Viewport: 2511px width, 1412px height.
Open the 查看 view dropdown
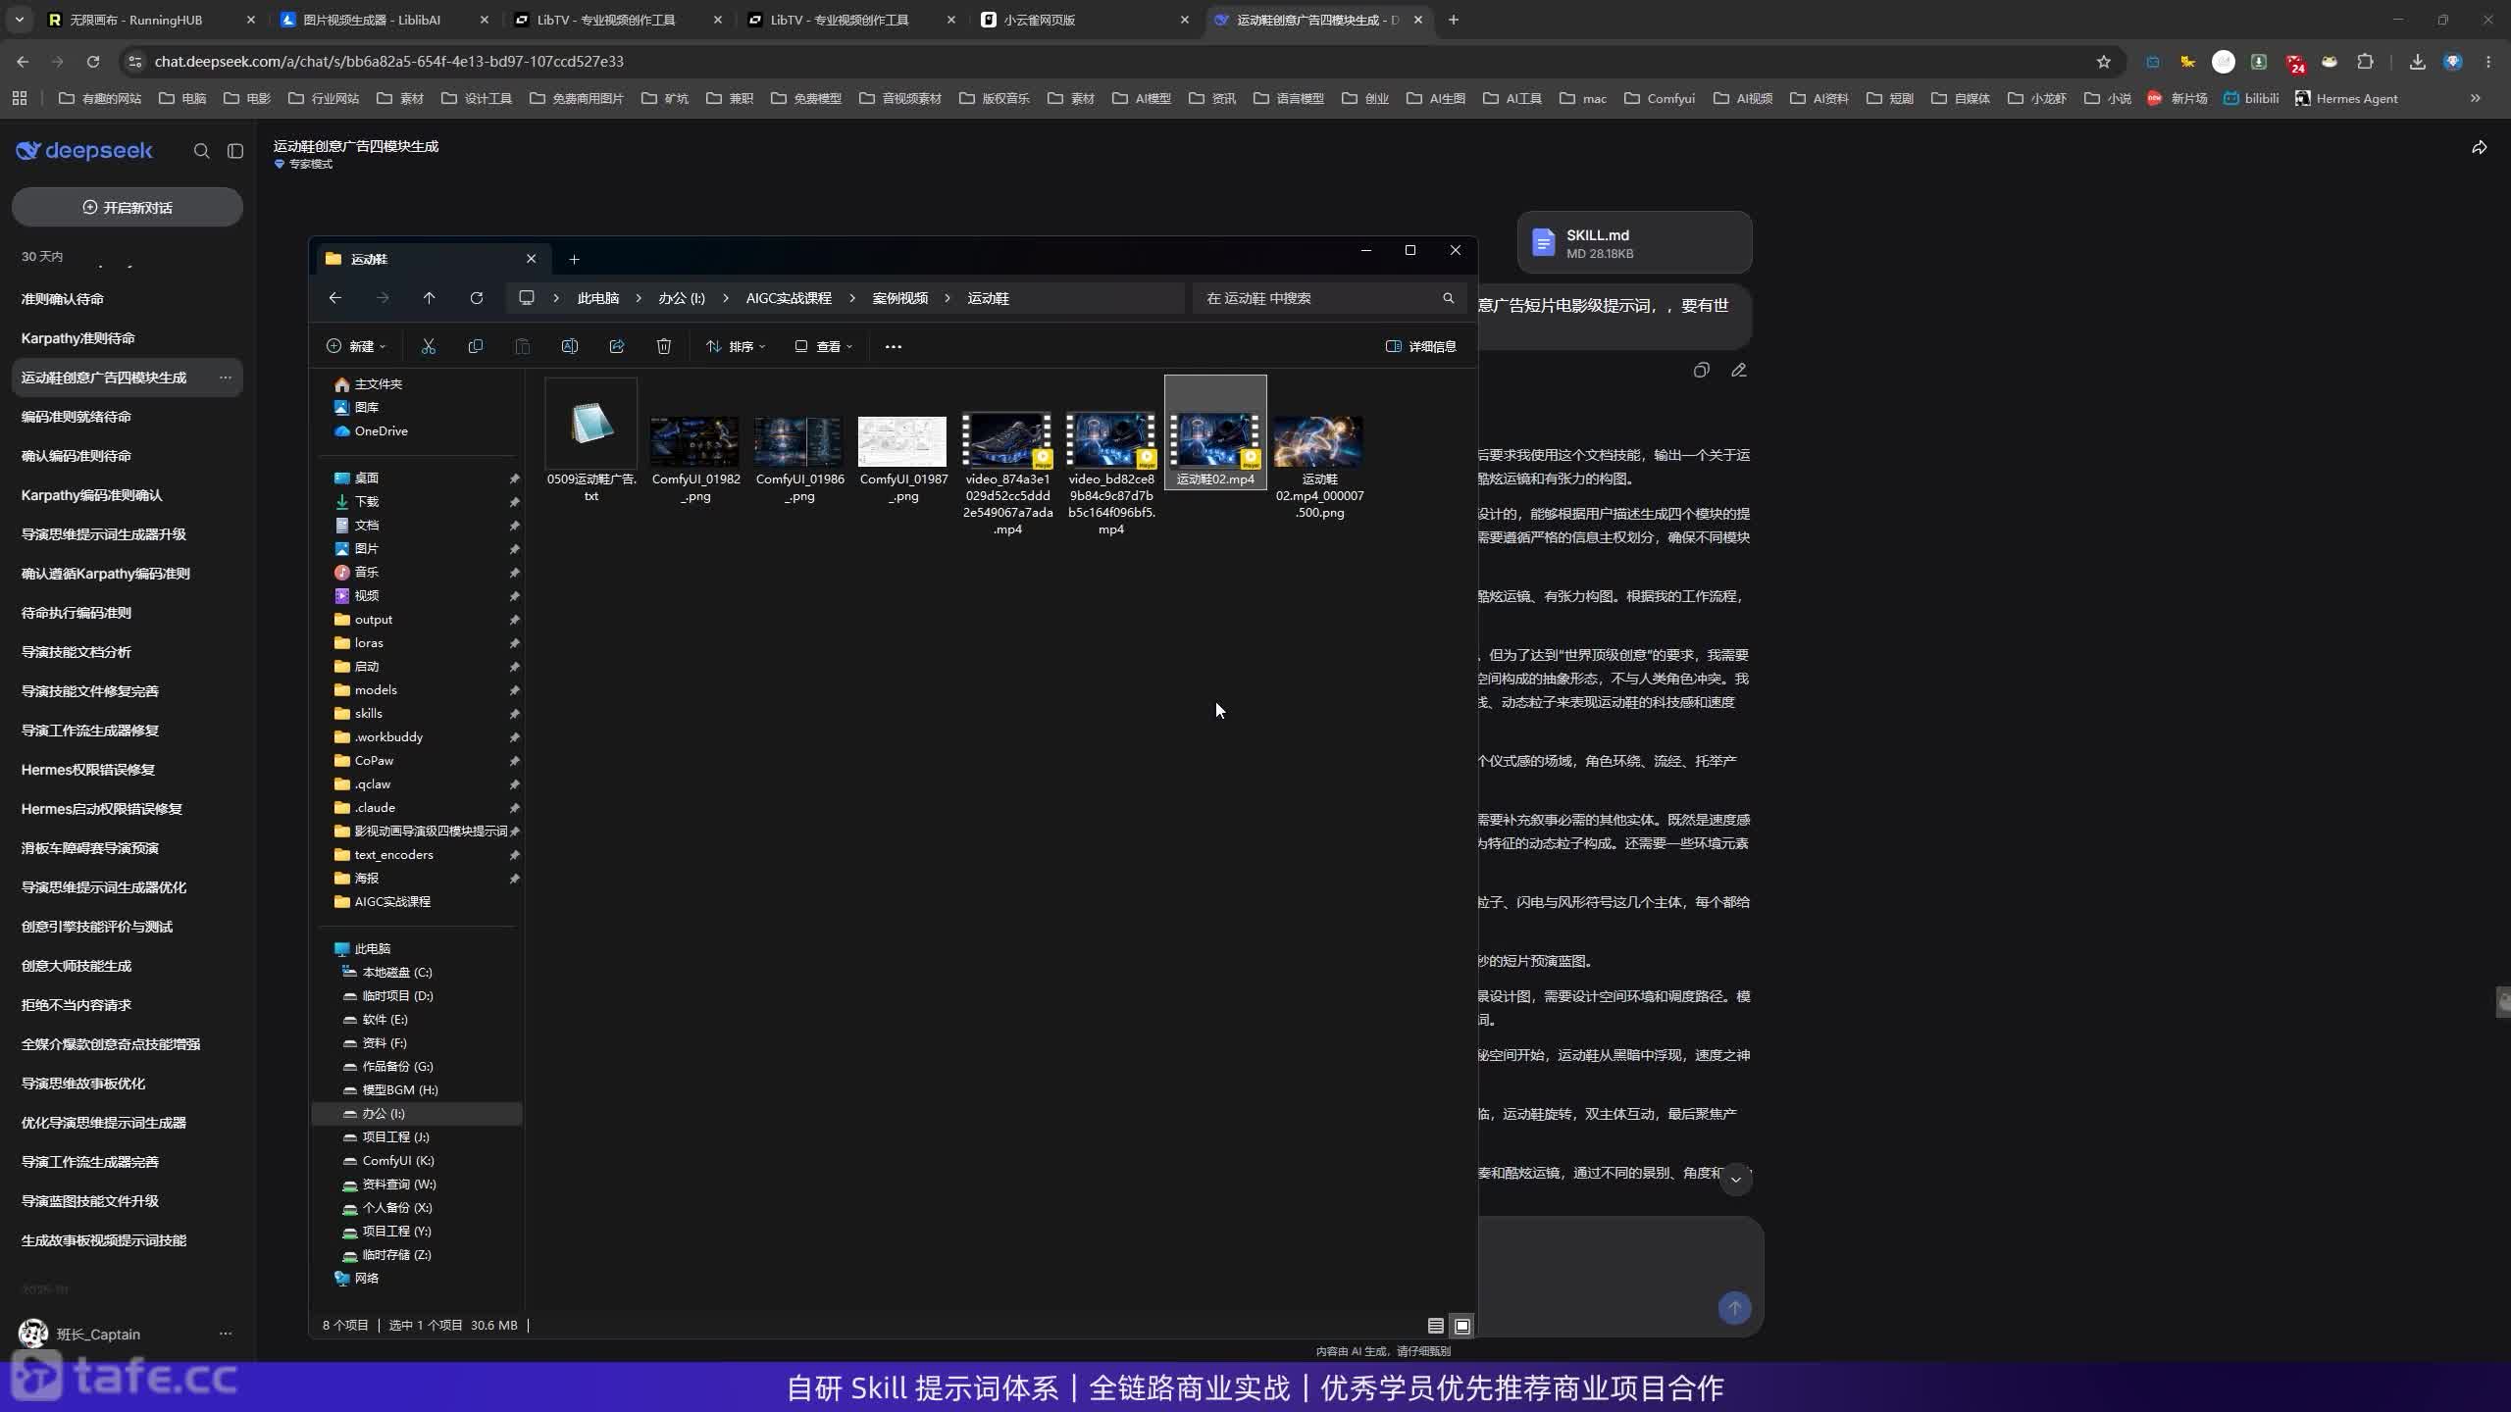824,346
